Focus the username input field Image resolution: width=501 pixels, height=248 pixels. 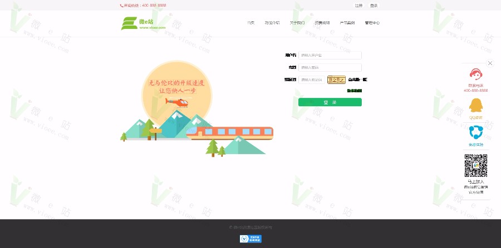(x=330, y=55)
